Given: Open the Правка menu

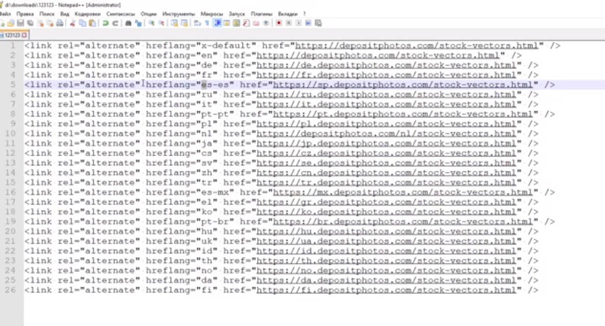Looking at the screenshot, I should [x=25, y=14].
